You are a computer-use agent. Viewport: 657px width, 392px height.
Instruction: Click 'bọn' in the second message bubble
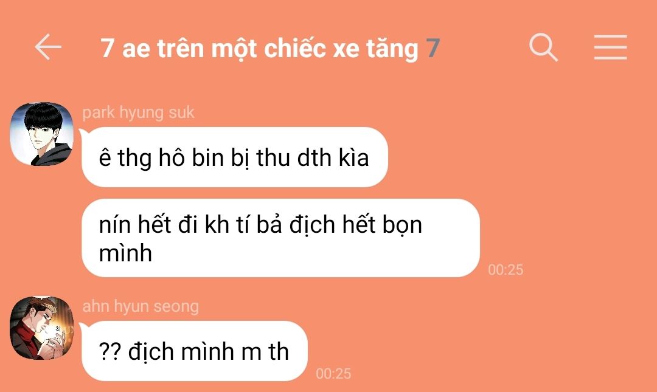coord(402,225)
